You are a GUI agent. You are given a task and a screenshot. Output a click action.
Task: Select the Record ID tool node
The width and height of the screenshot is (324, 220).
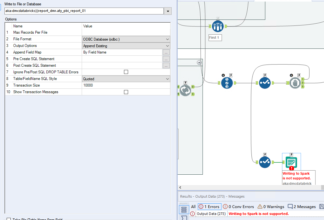(227, 83)
